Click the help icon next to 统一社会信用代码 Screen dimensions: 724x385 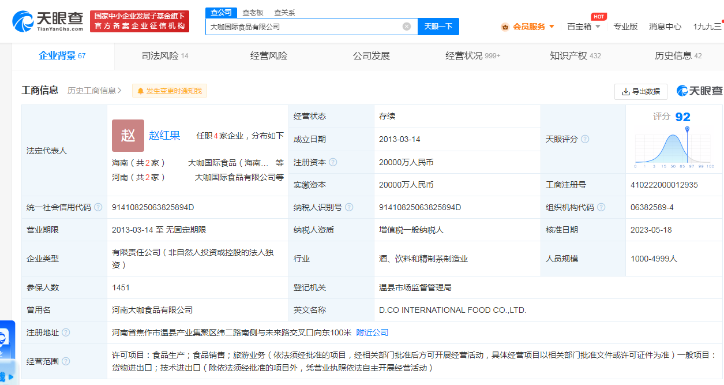(x=98, y=207)
